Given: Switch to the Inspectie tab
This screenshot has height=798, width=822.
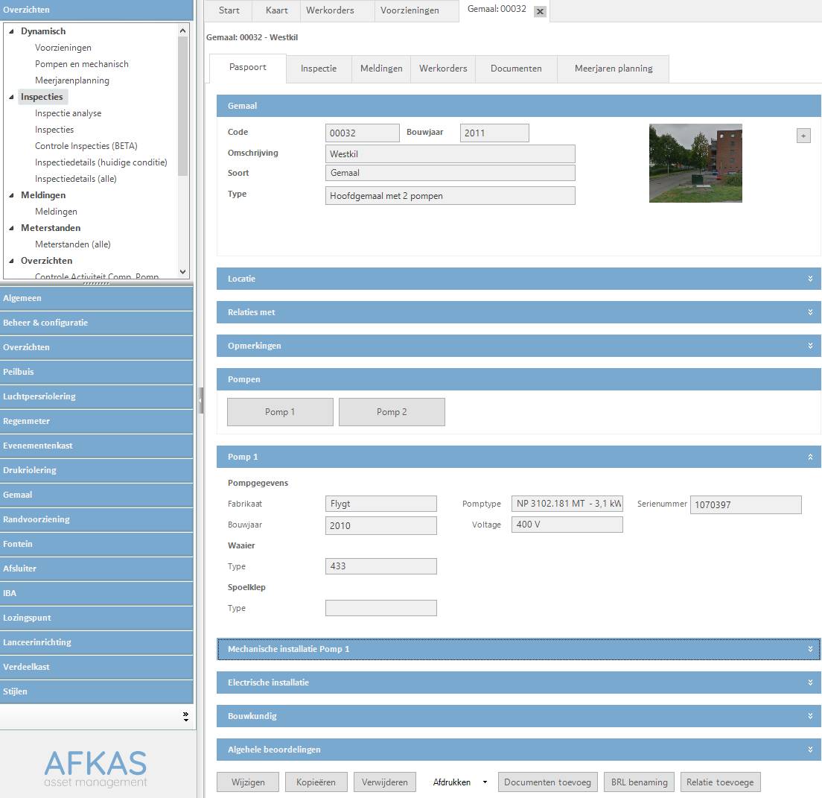Looking at the screenshot, I should tap(319, 69).
